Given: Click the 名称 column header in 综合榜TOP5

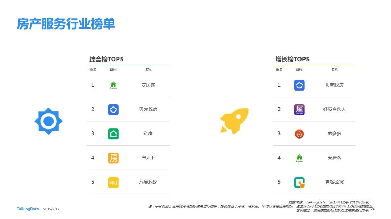Looking at the screenshot, I should click(148, 70).
